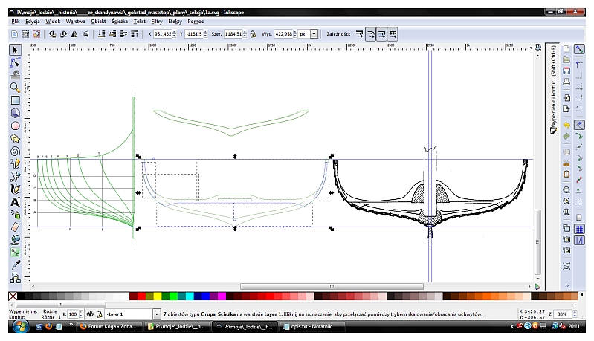
Task: Open the color palette menu arrow
Action: [537, 287]
